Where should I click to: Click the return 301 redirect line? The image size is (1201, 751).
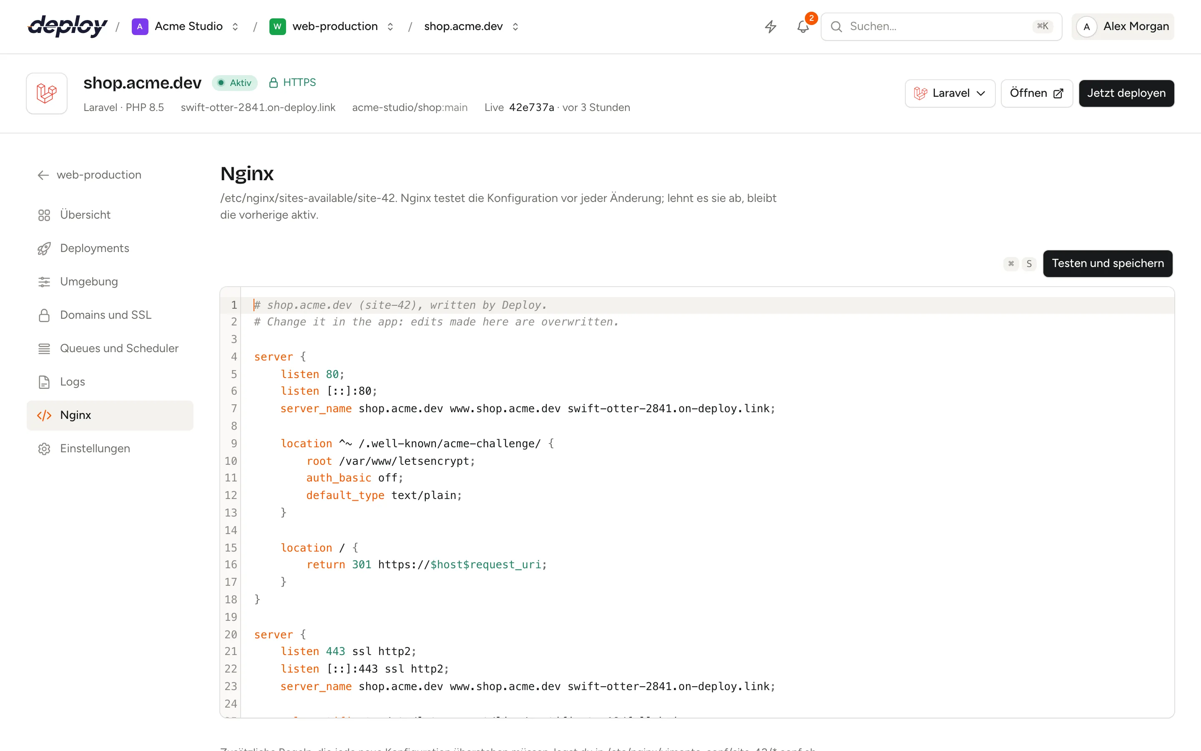tap(427, 565)
